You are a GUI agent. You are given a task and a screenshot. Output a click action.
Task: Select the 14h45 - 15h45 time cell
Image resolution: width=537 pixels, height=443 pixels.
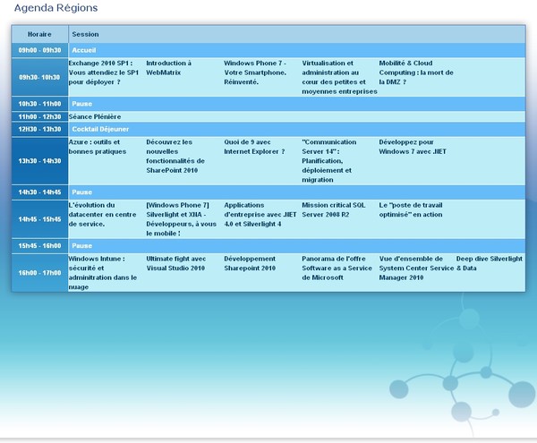pos(39,219)
